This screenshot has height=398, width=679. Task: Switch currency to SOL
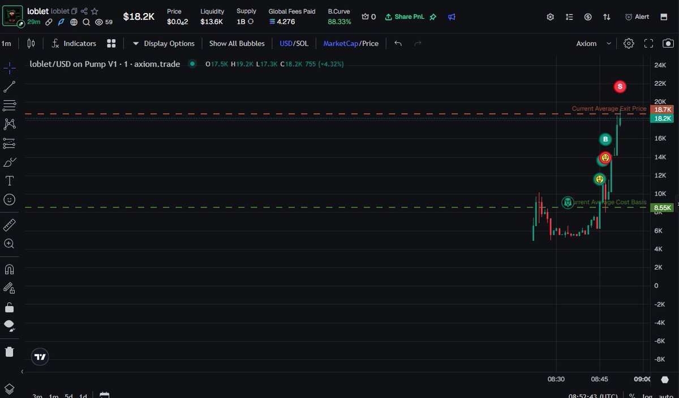pyautogui.click(x=302, y=44)
